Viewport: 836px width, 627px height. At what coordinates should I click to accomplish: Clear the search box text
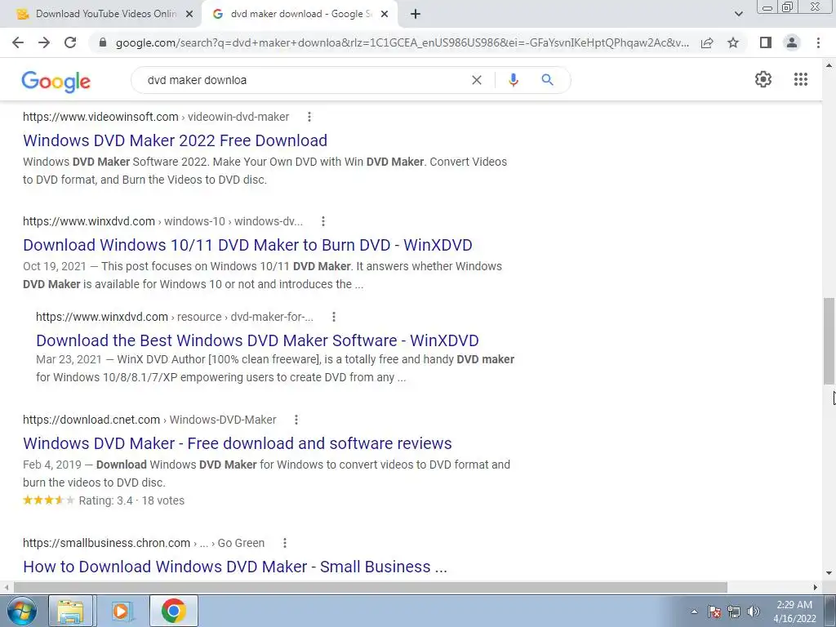(x=477, y=80)
